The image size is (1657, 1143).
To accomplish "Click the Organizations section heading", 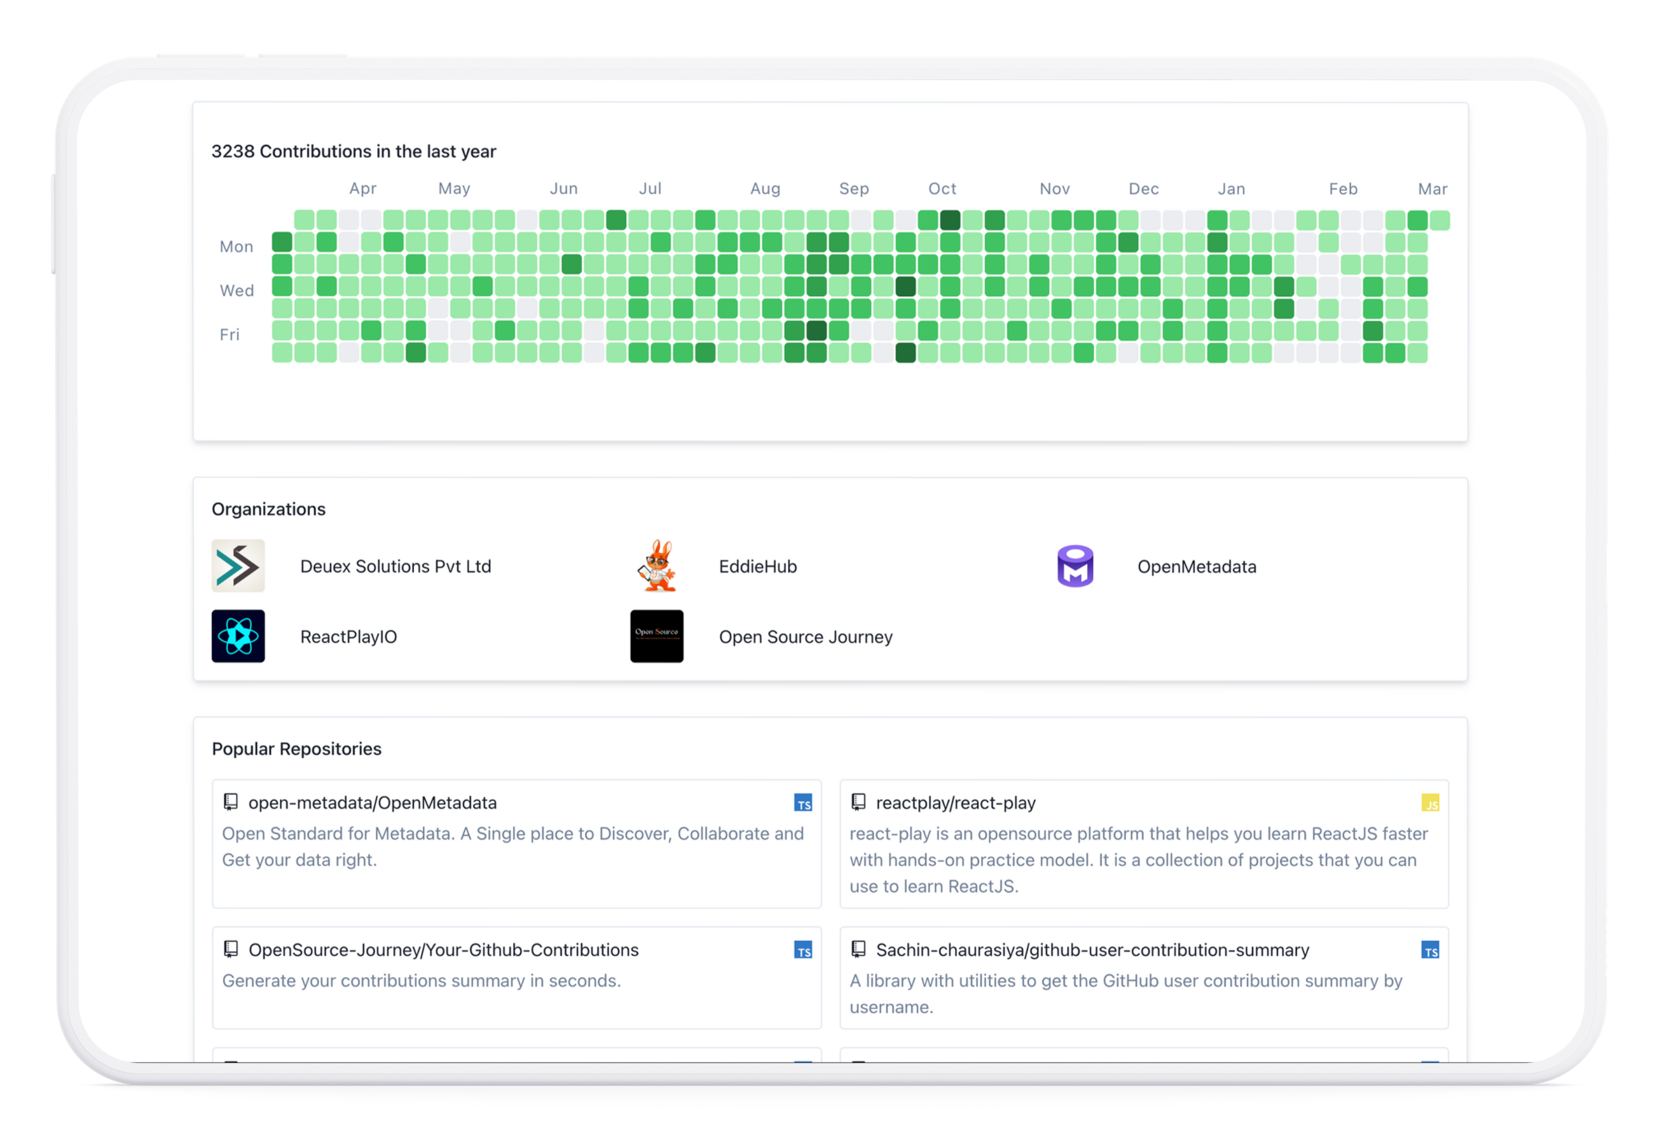I will pyautogui.click(x=269, y=509).
